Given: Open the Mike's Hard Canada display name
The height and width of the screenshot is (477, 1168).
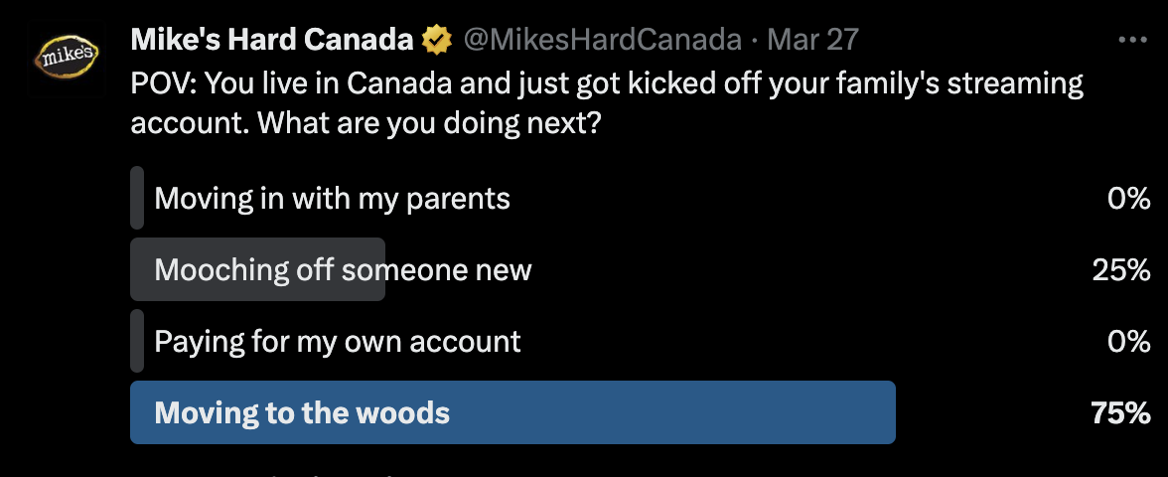Looking at the screenshot, I should pos(272,41).
